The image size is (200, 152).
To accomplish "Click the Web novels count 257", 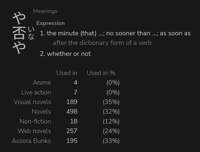I will (x=72, y=131).
